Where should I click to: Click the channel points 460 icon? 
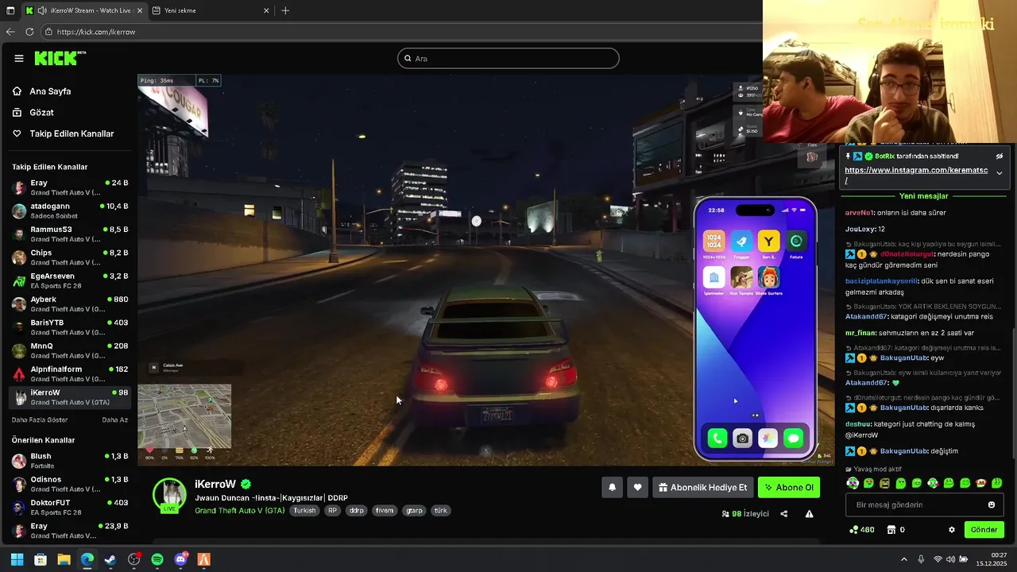(854, 530)
